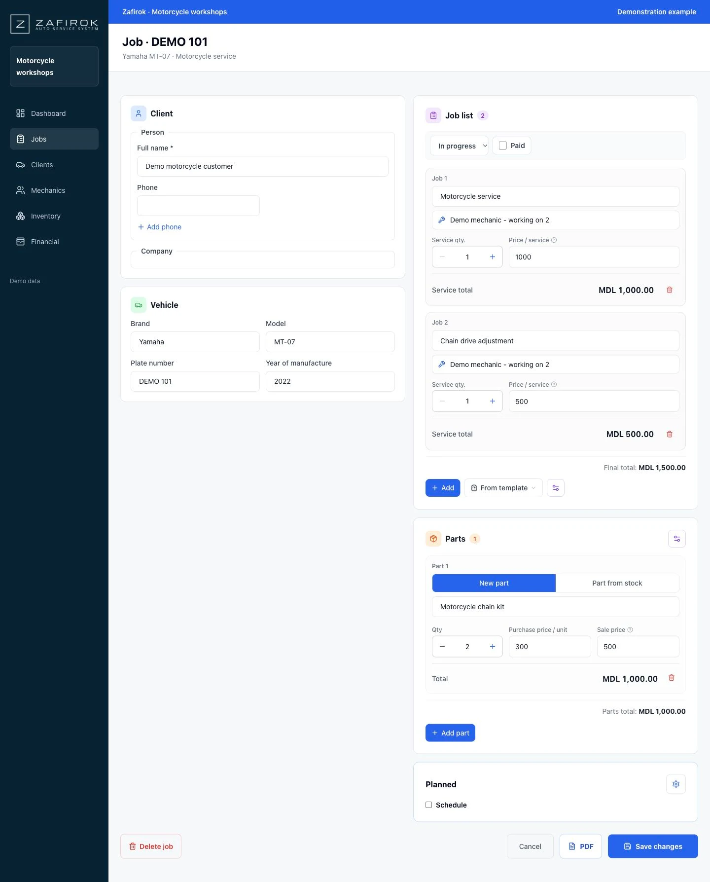Image resolution: width=710 pixels, height=882 pixels.
Task: Click the Client section person icon
Action: click(x=139, y=113)
